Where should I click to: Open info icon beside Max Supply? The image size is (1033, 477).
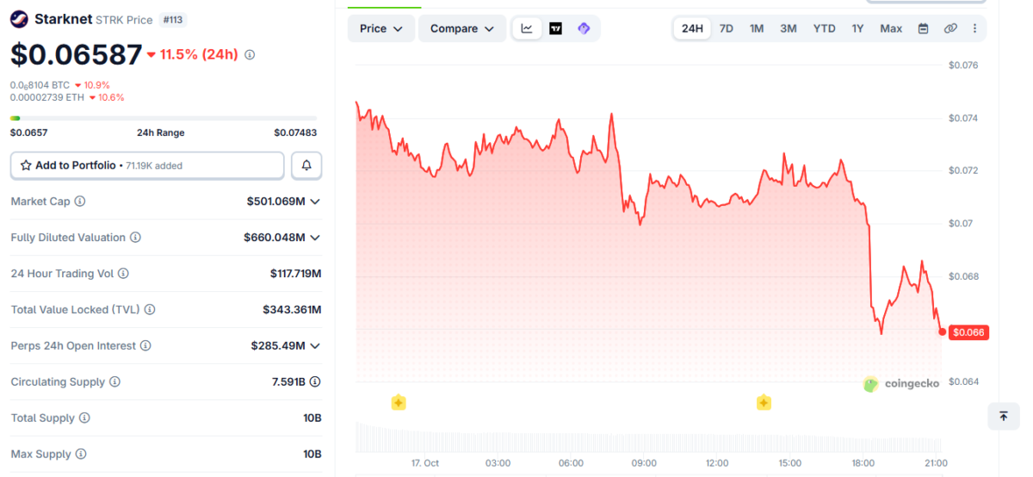[81, 455]
